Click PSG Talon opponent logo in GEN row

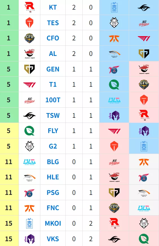[x=114, y=69]
